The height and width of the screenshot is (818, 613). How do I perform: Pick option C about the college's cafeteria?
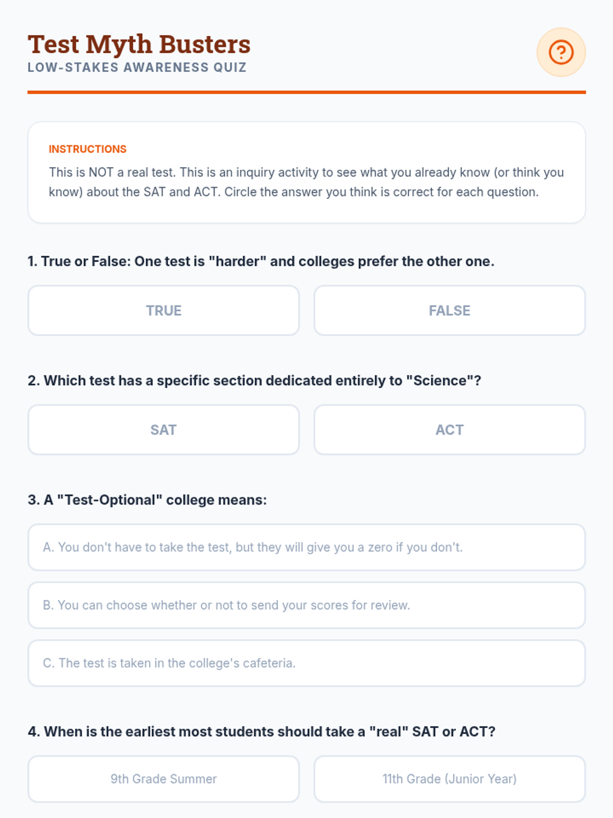306,663
